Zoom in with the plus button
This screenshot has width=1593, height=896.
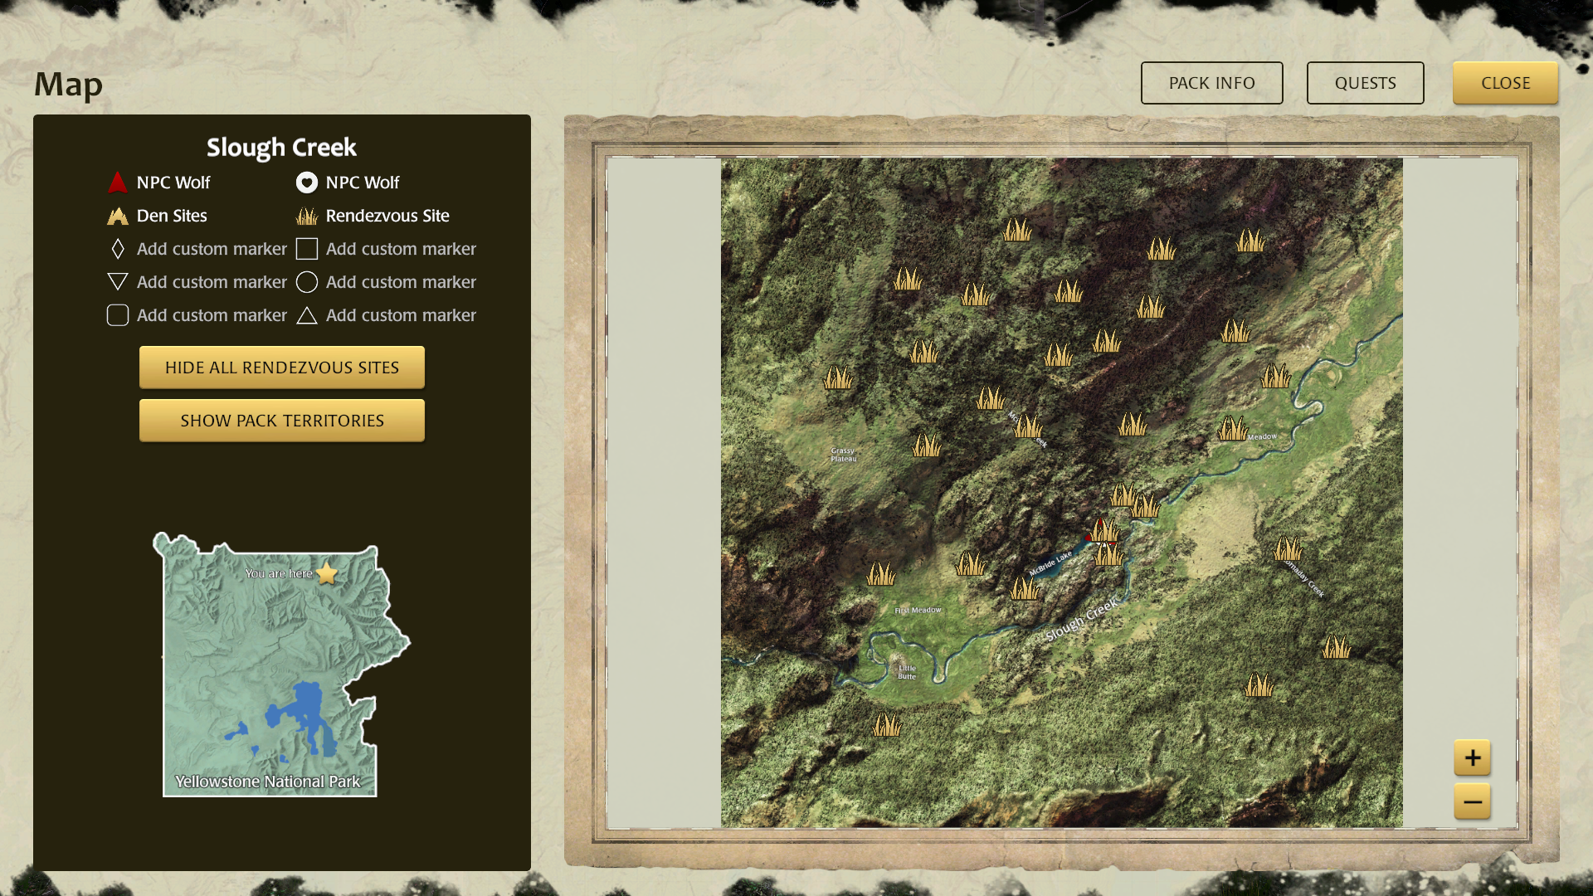1472,757
